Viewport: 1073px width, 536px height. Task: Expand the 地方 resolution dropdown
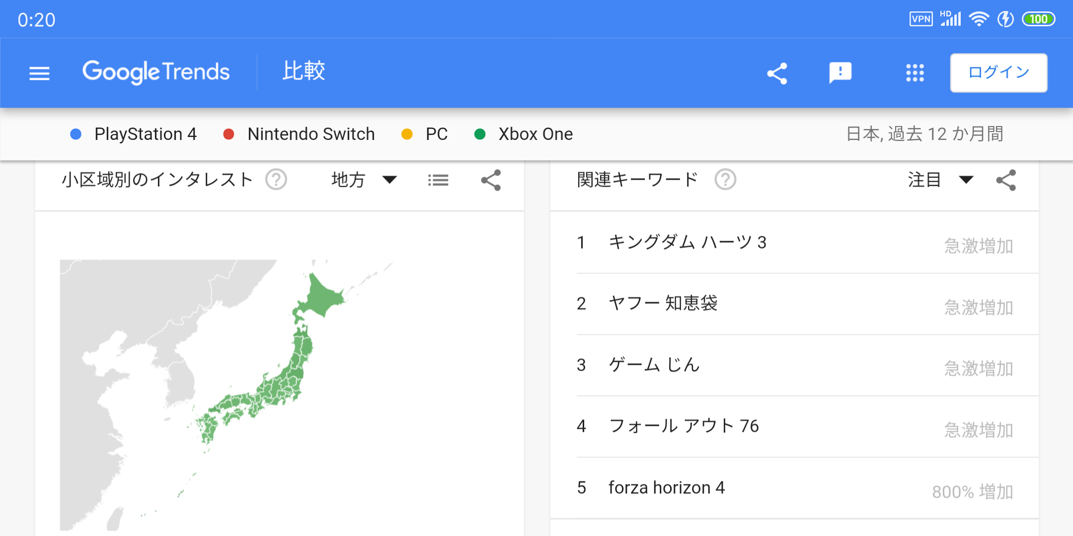(x=364, y=180)
